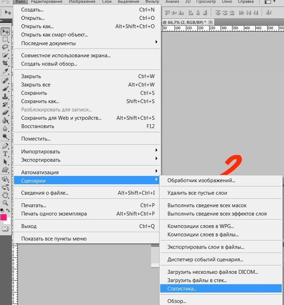Open the Фильтр menu

[x=152, y=2]
